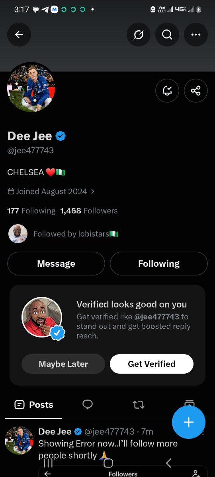Viewport: 215px width, 477px height.
Task: Open the three-dot more options menu
Action: click(196, 35)
